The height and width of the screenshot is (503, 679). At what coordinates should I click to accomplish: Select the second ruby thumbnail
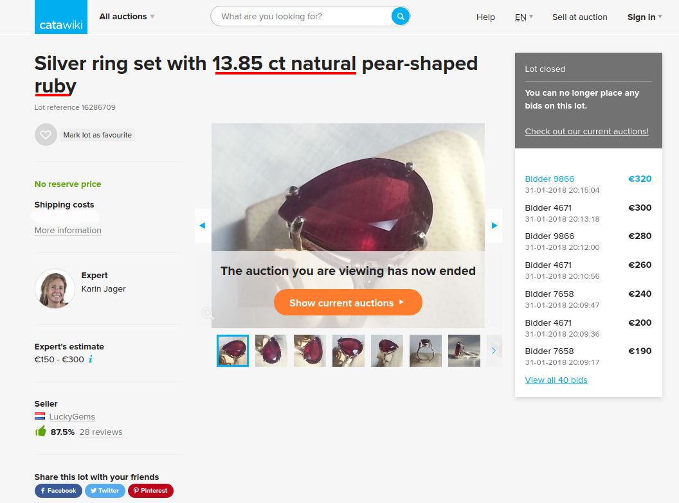pyautogui.click(x=271, y=351)
